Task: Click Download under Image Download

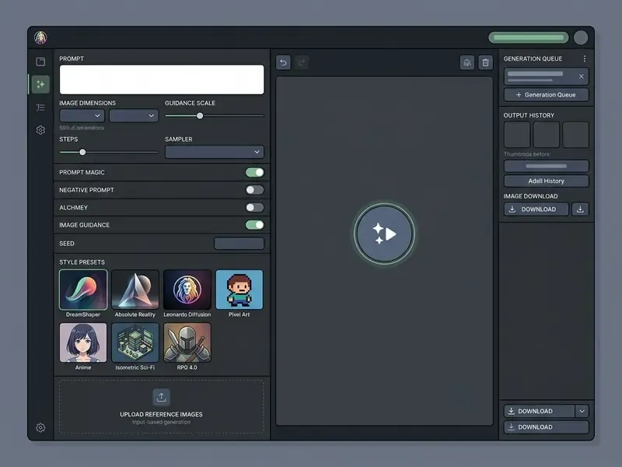Action: [x=536, y=209]
